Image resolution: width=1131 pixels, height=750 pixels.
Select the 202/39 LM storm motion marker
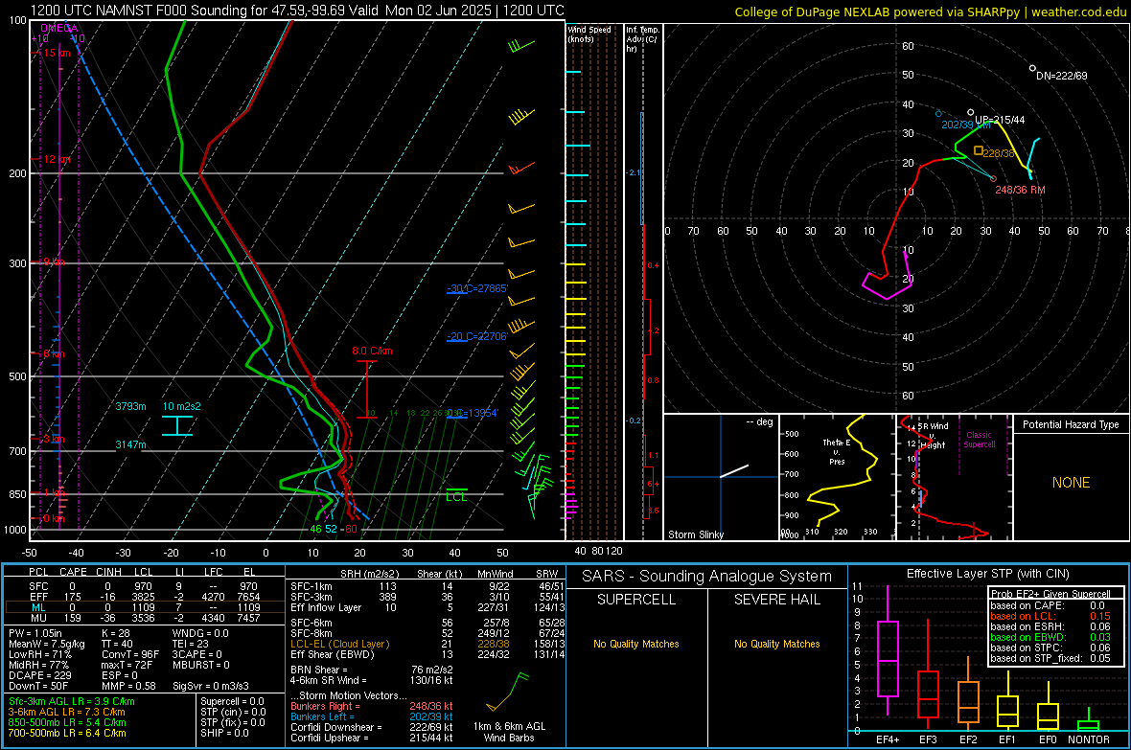[938, 114]
